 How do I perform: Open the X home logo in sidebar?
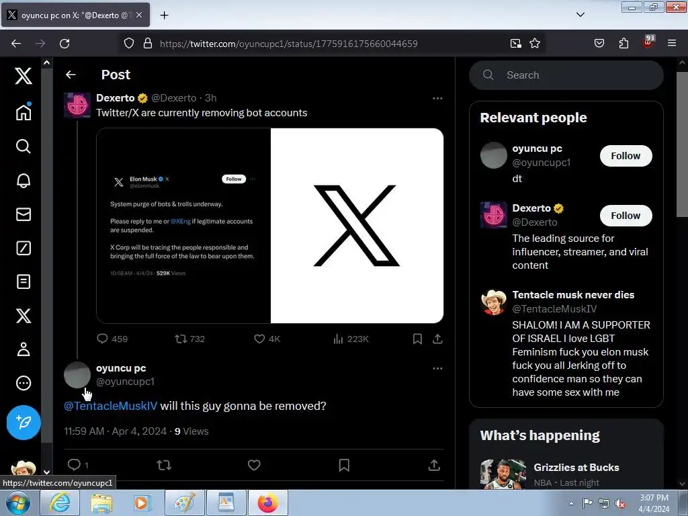click(24, 75)
